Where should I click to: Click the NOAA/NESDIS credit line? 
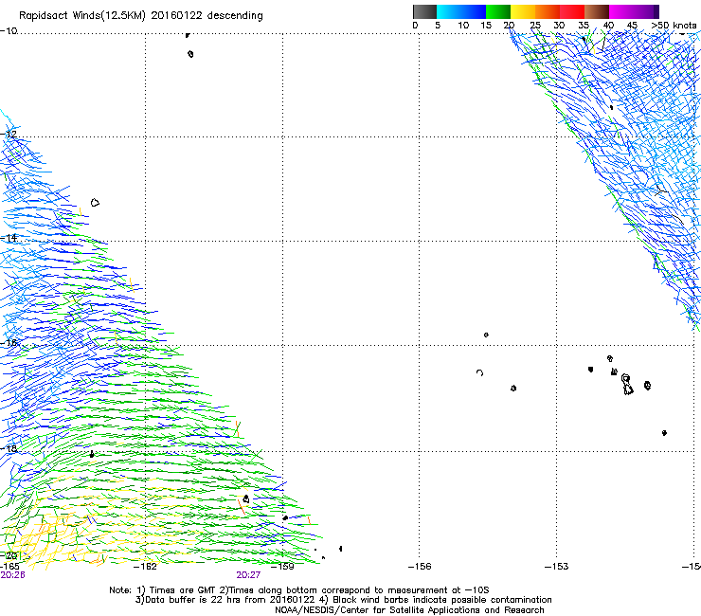pyautogui.click(x=409, y=610)
